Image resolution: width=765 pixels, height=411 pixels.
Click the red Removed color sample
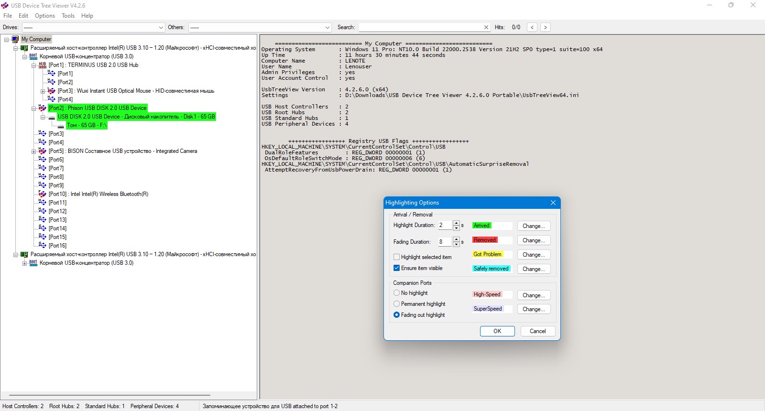point(485,240)
